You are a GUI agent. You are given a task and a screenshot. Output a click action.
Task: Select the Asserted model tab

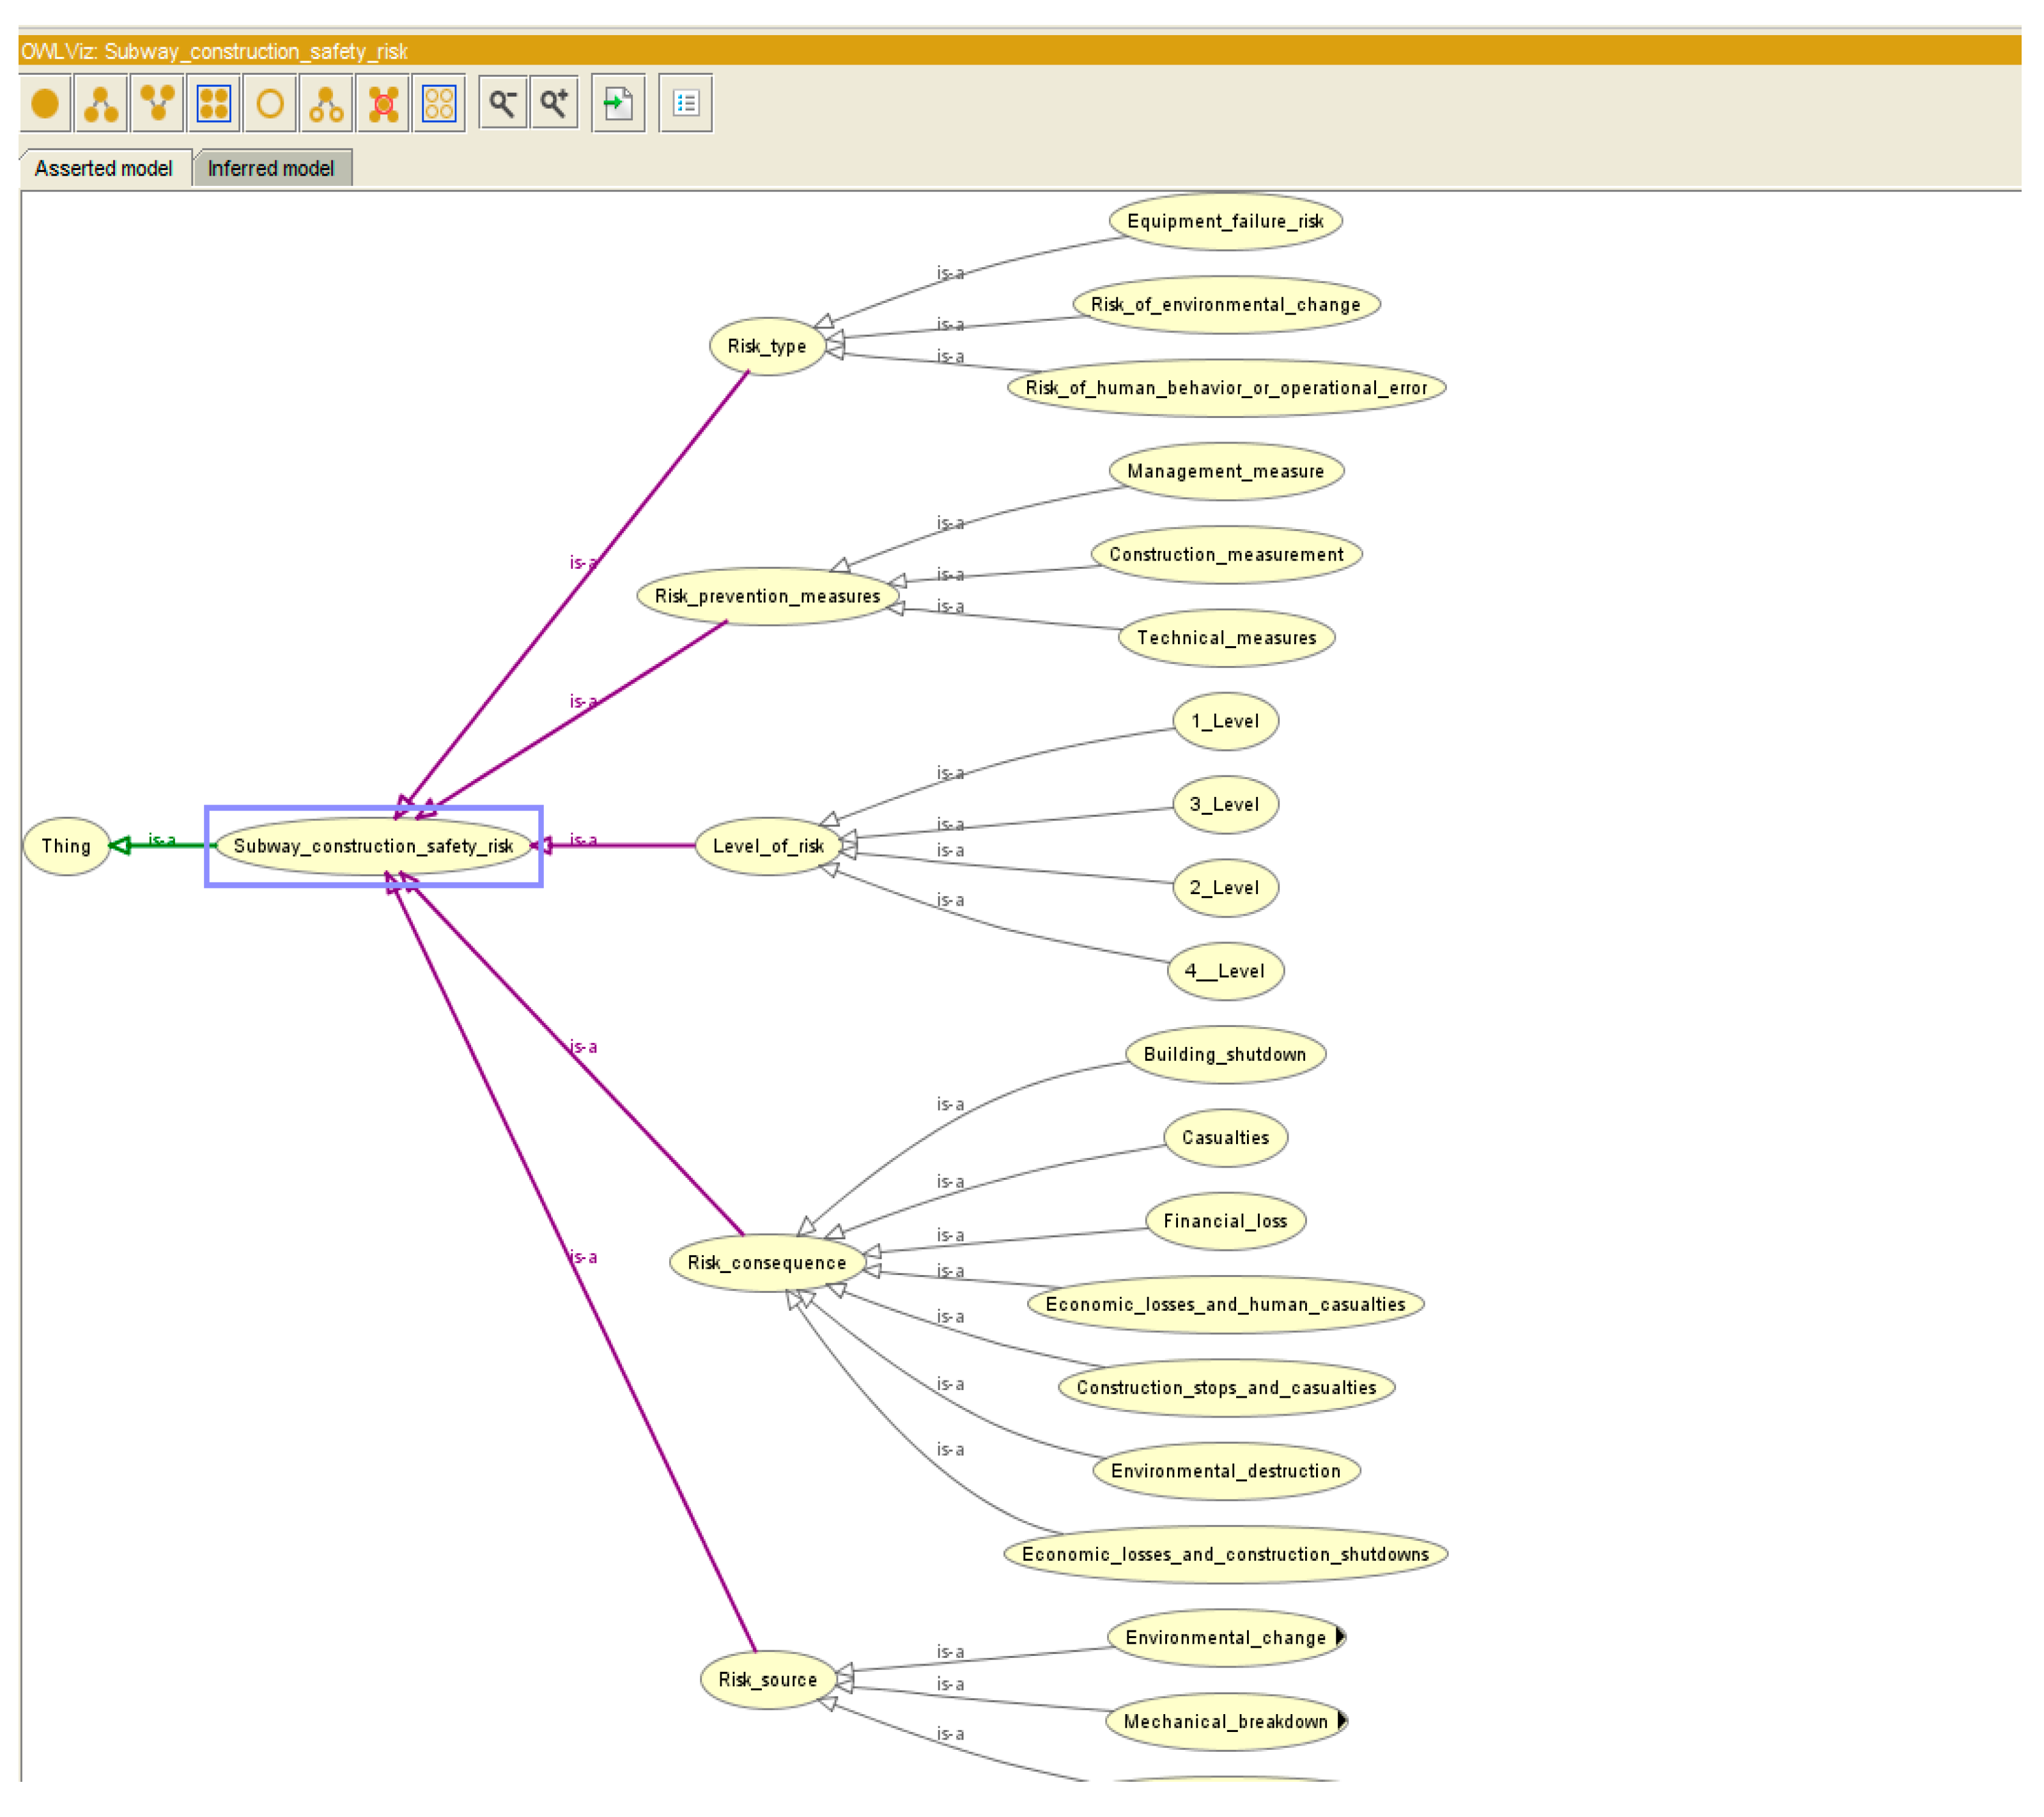pos(103,169)
